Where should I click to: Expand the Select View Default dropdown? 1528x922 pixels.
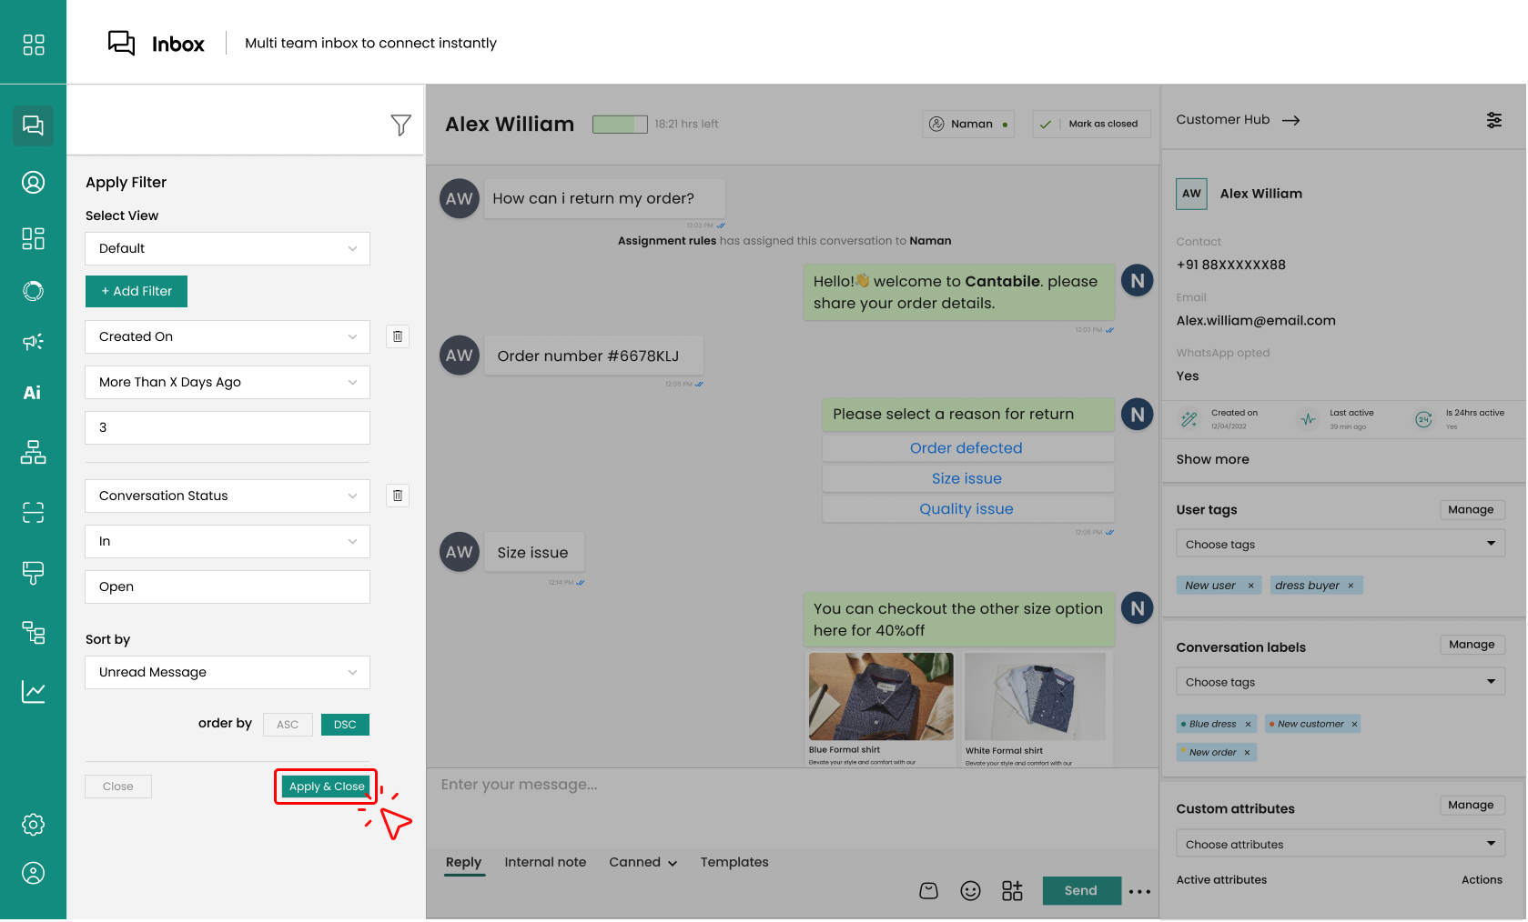228,249
